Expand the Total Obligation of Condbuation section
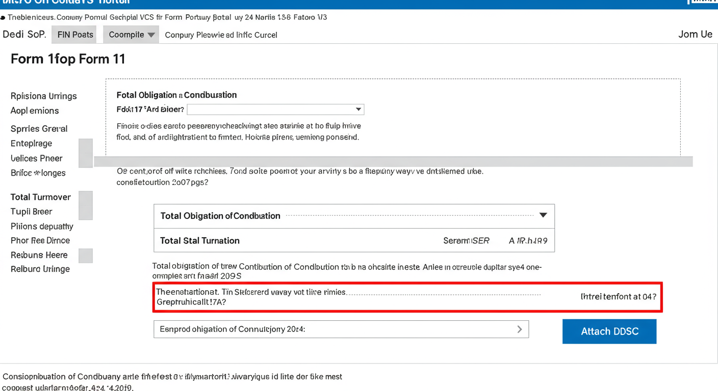This screenshot has height=391, width=718. (x=543, y=215)
